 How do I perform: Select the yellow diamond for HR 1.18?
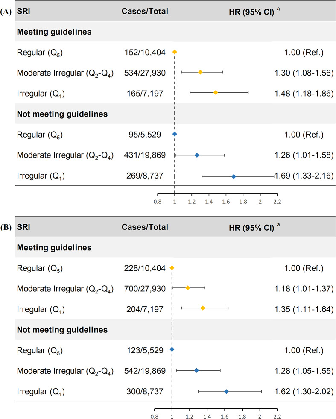[188, 288]
